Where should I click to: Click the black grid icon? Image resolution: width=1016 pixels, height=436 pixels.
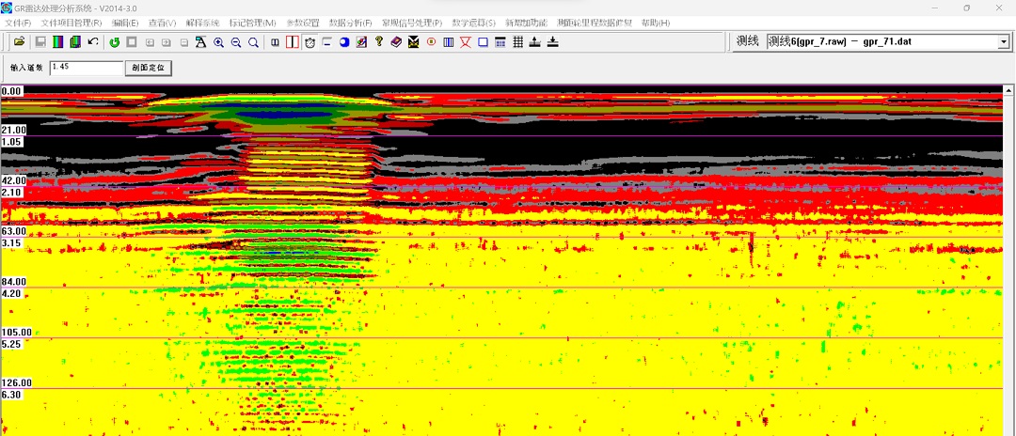[517, 42]
